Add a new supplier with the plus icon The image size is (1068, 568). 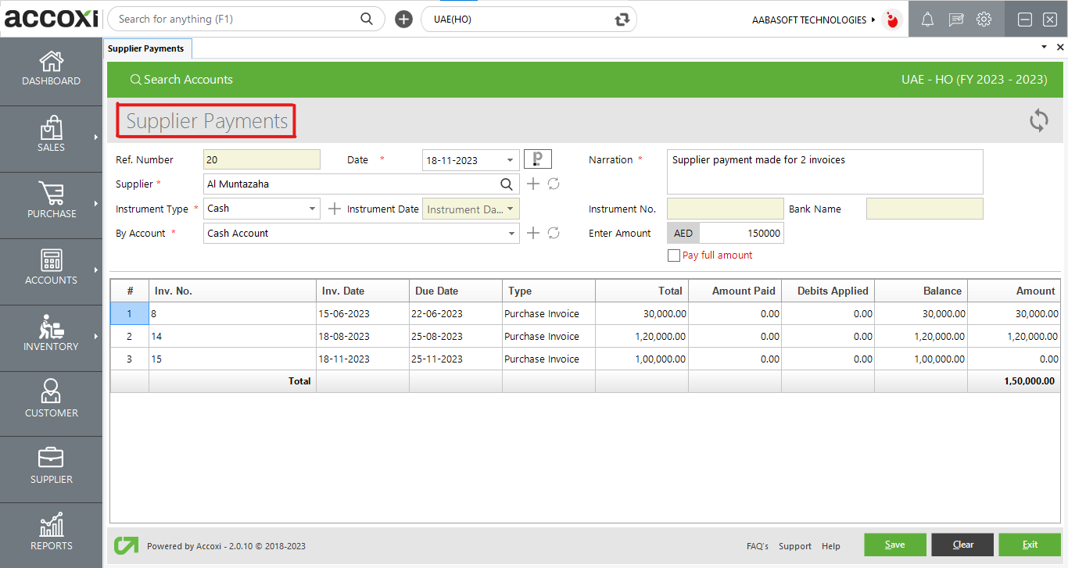[x=532, y=184]
